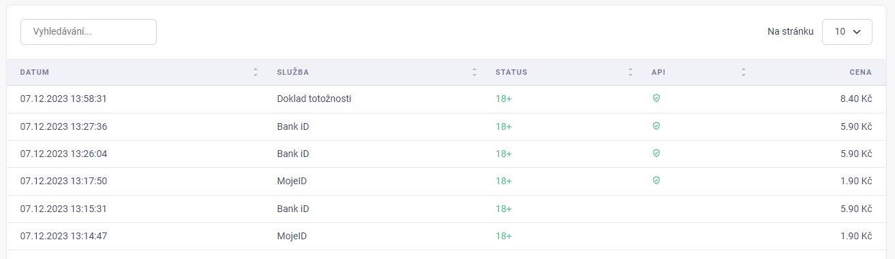This screenshot has height=259, width=895.
Task: Click the Doklad totožnosti service entry
Action: tap(314, 99)
